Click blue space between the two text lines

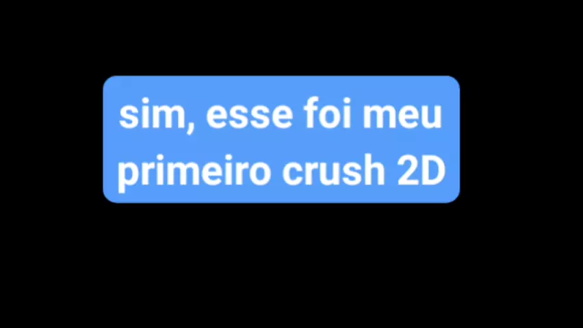[281, 143]
